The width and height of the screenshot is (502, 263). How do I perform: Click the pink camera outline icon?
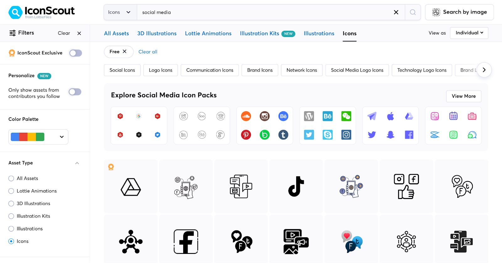pos(472,116)
